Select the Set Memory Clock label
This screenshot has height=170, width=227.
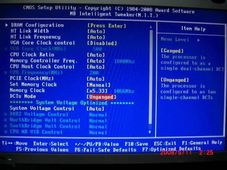(33, 84)
